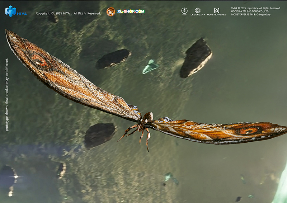Viewport: 287px width, 203px height.
Task: Select the dark rock beneath the left wing
Action: (x=100, y=134)
